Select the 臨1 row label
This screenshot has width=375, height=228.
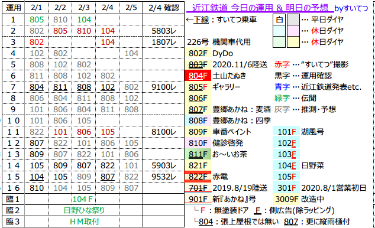(14, 199)
